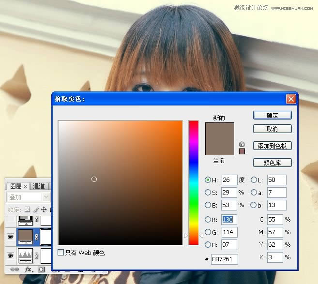This screenshot has height=284, width=318.
Task: Open the 颜色库 color libraries
Action: click(x=272, y=163)
